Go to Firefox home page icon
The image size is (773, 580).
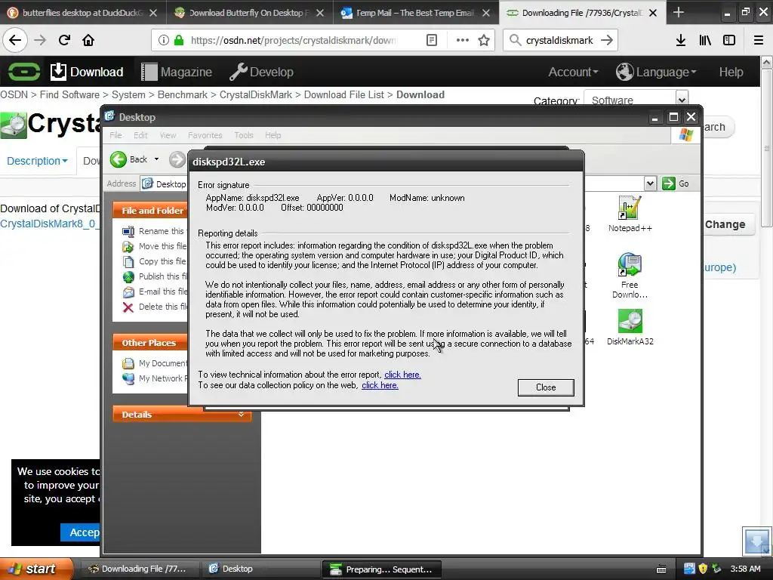pyautogui.click(x=88, y=40)
